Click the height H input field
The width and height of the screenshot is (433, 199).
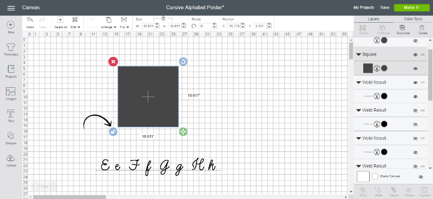(x=174, y=26)
